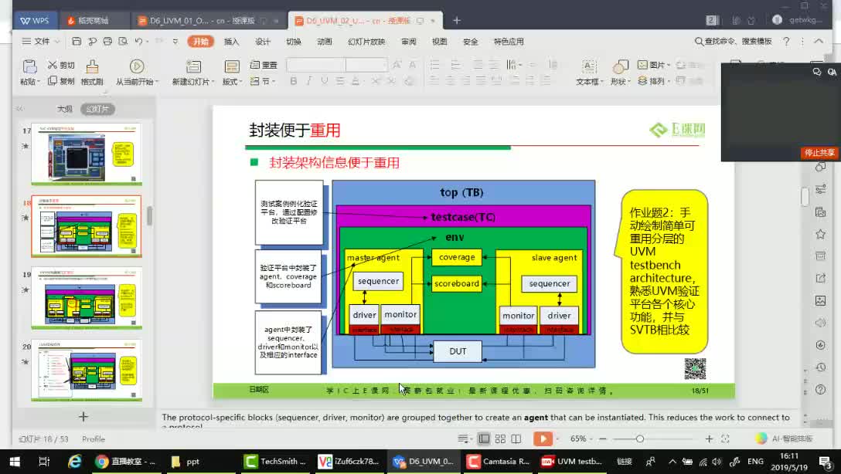The width and height of the screenshot is (841, 474).
Task: Insert a Text Box (文本框)
Action: pos(590,73)
